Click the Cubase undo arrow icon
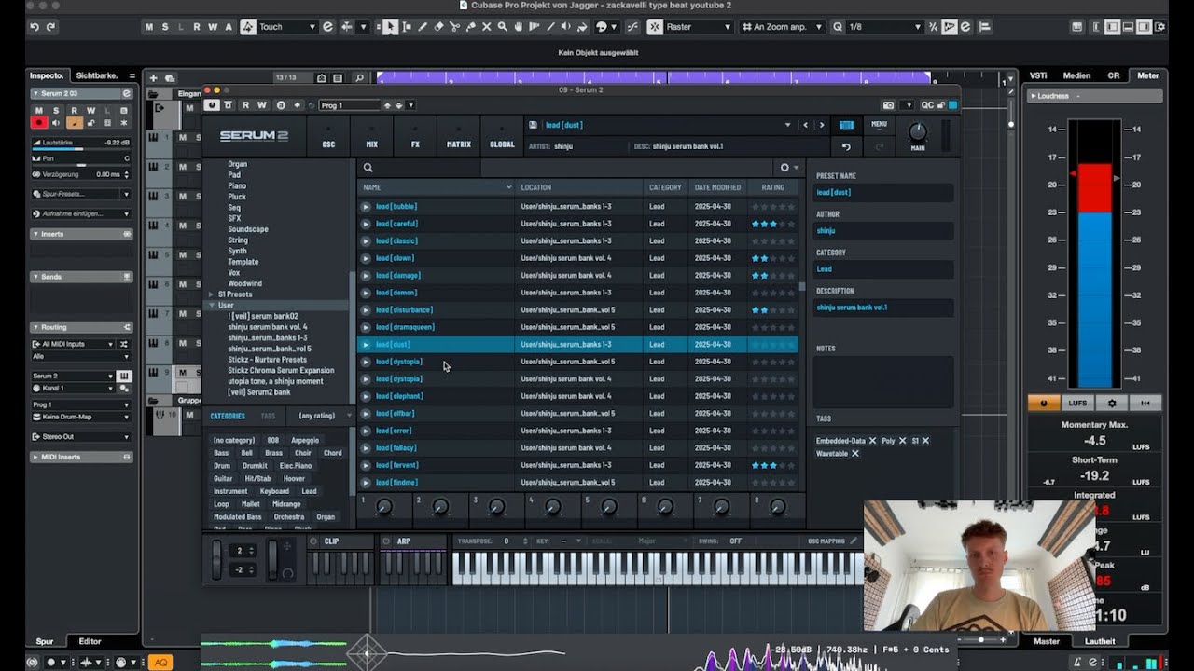Screen dimensions: 1194x671 (35, 27)
